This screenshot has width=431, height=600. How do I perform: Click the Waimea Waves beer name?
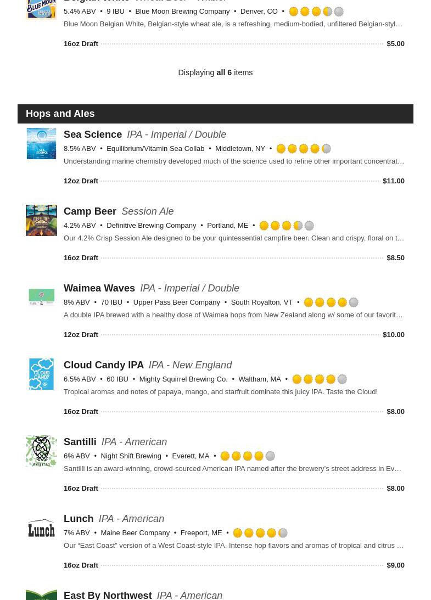tap(99, 288)
